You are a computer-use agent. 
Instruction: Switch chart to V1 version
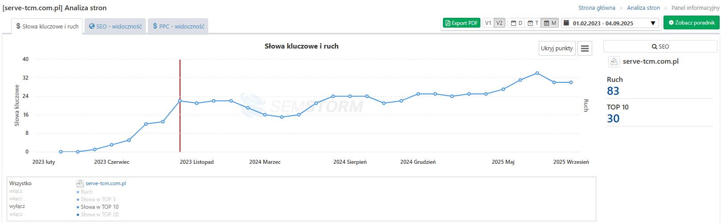pos(488,23)
